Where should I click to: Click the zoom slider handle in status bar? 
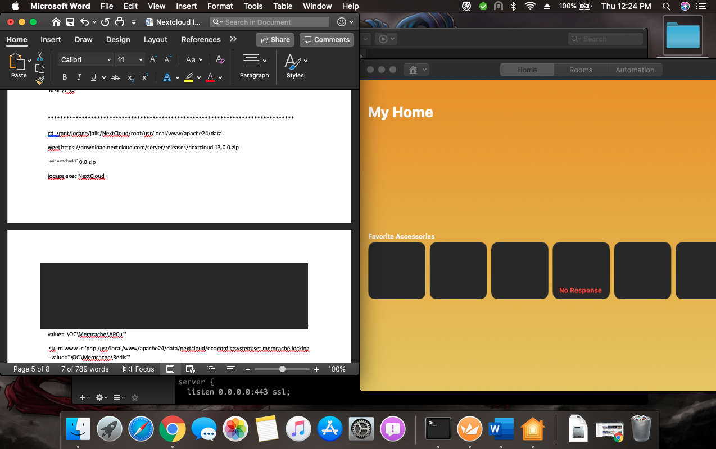[282, 369]
